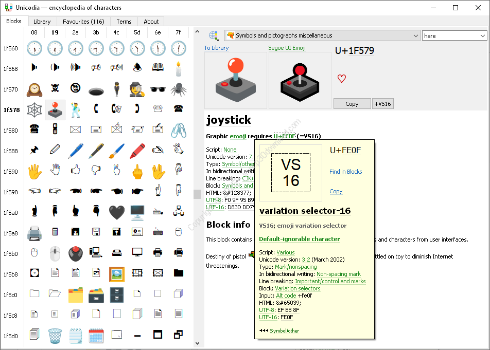490x350 pixels.
Task: Click the linked paperclips character
Action: pyautogui.click(x=178, y=131)
